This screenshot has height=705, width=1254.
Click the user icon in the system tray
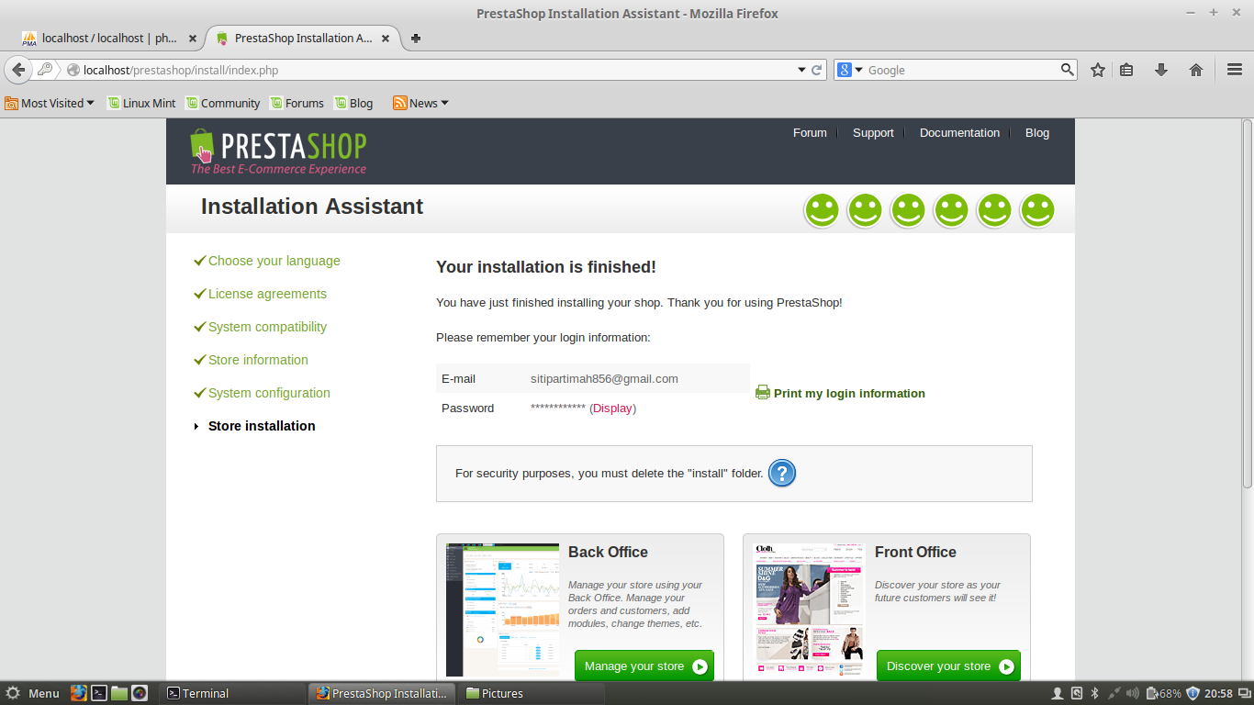coord(1058,693)
